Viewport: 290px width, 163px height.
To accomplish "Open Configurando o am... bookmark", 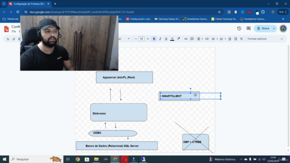I will (139, 19).
